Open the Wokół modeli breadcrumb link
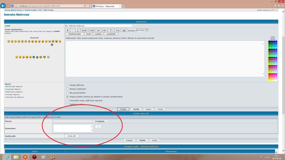285x160 pixels. point(31,10)
